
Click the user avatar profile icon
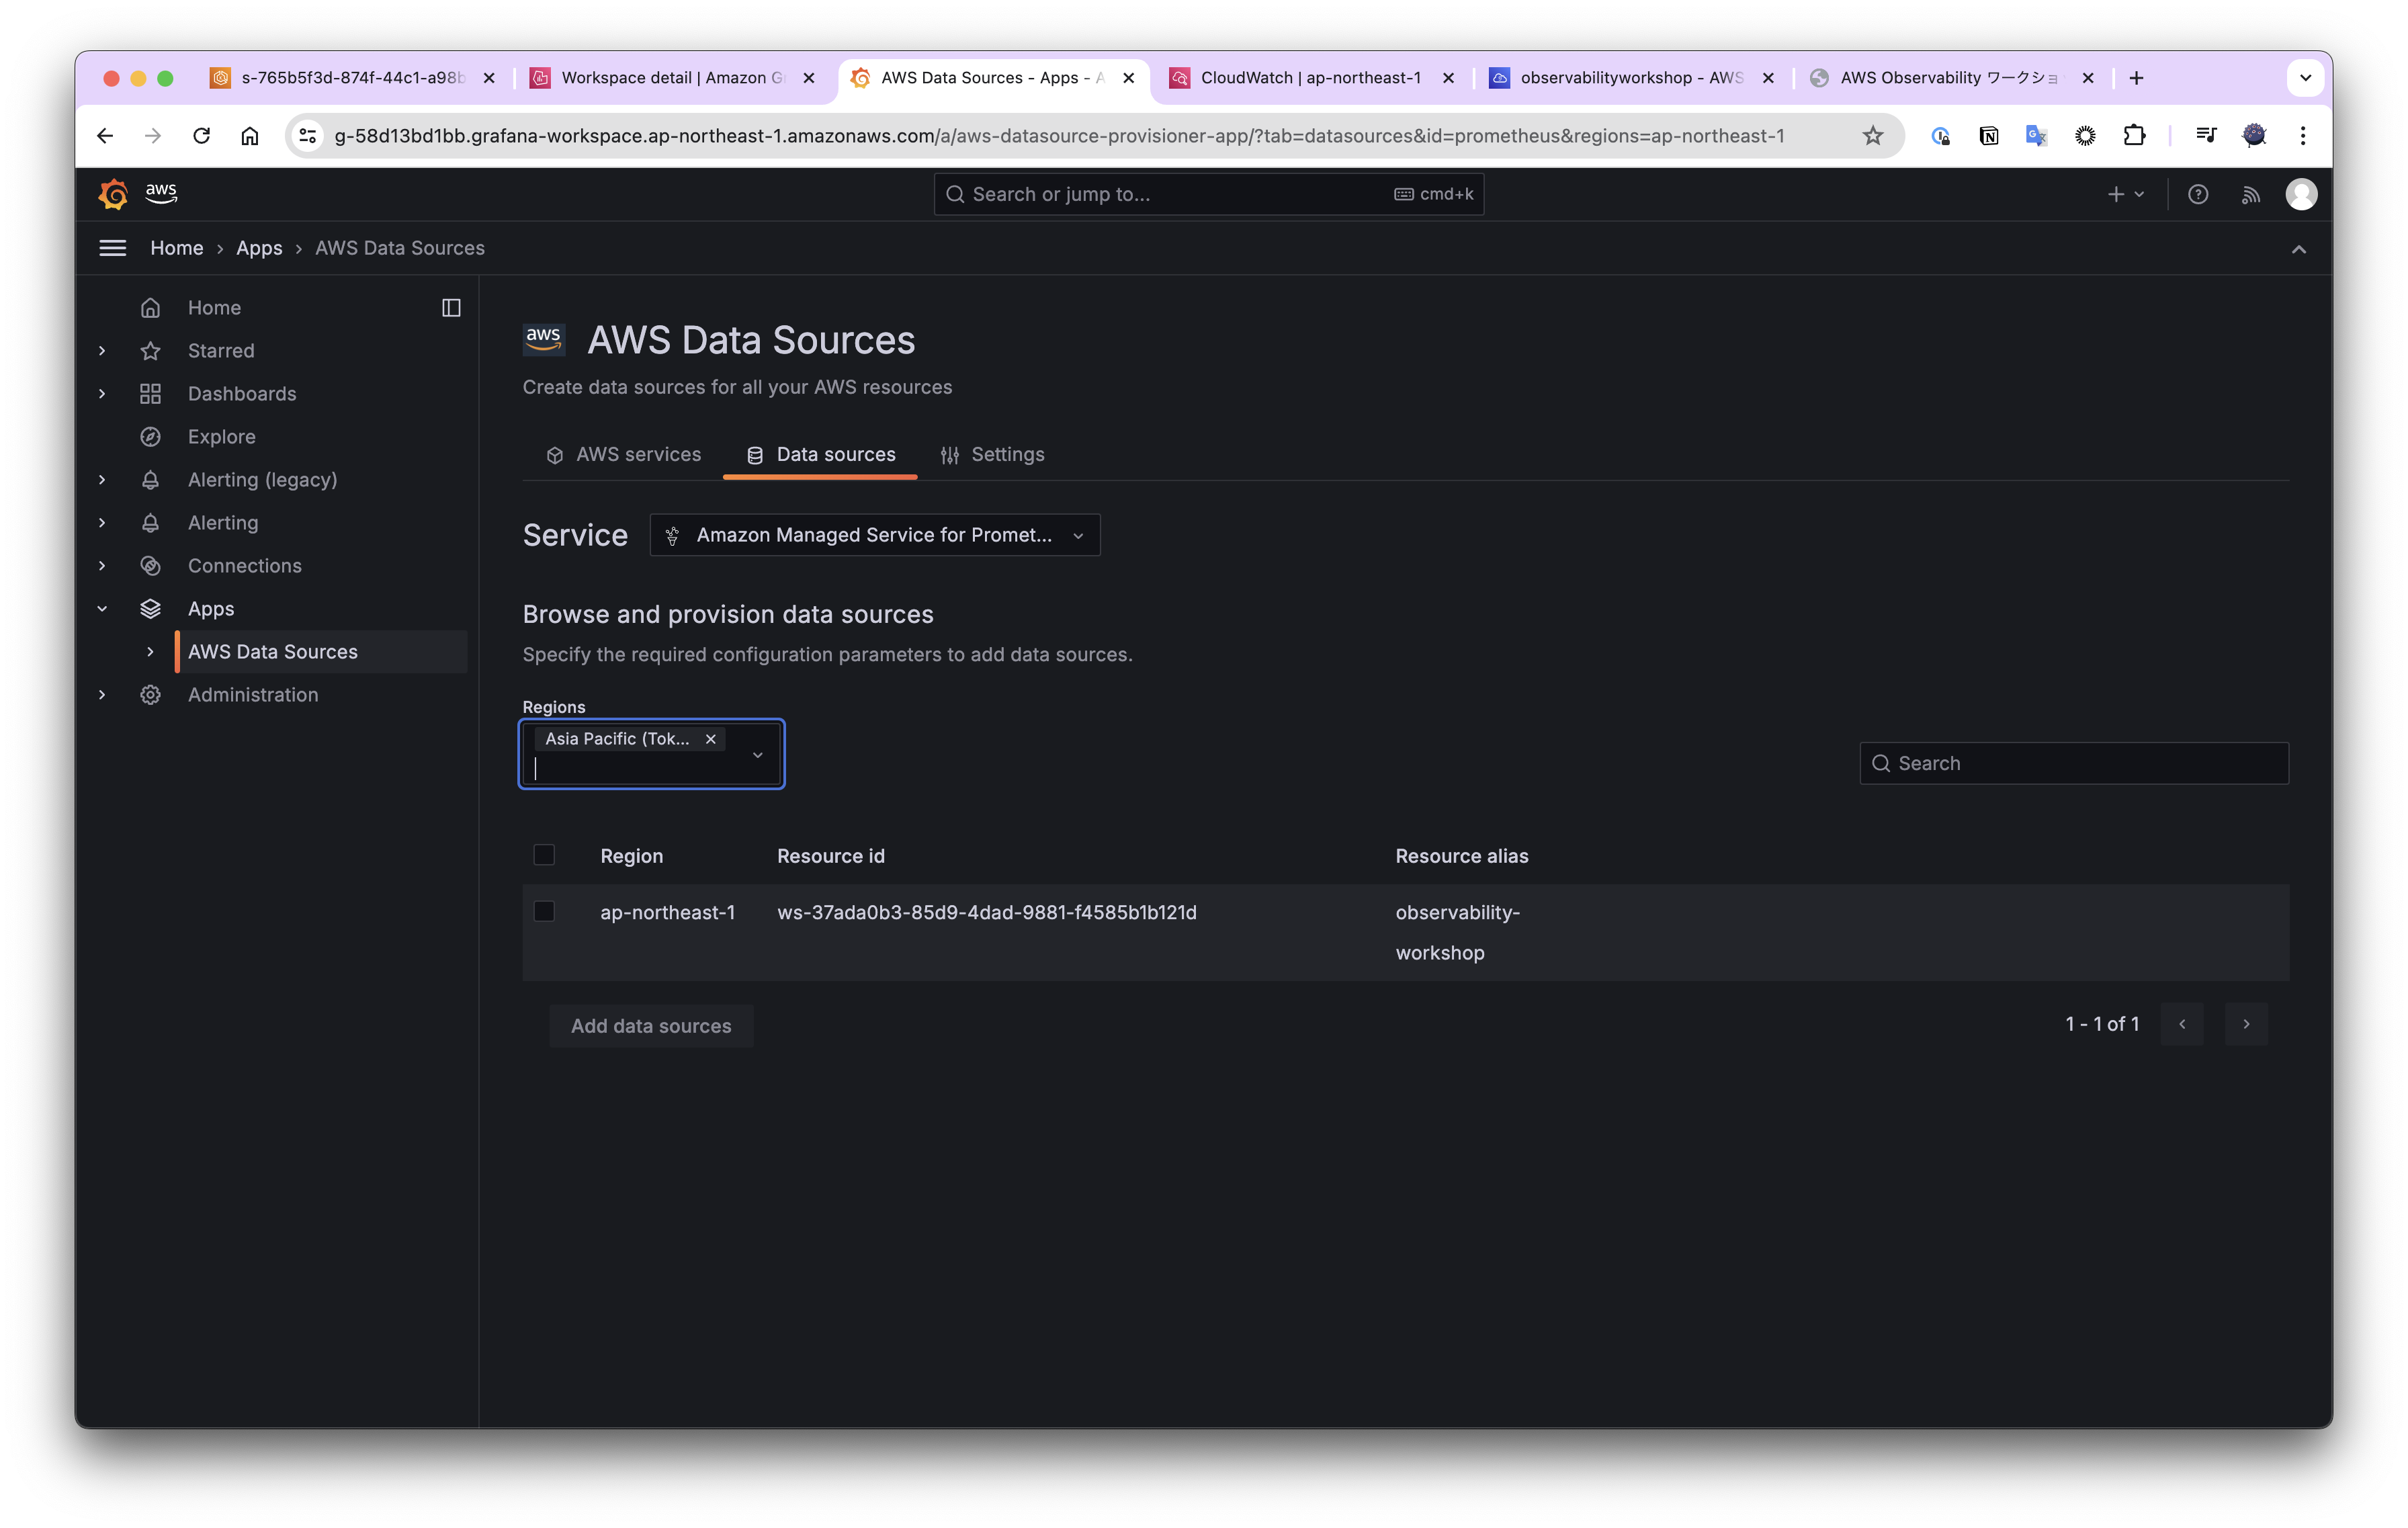pos(2301,194)
